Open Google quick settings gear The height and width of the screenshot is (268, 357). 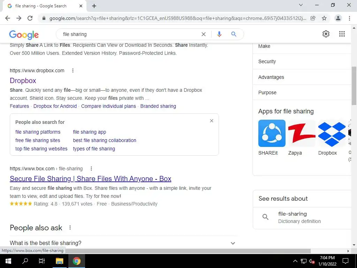(326, 34)
